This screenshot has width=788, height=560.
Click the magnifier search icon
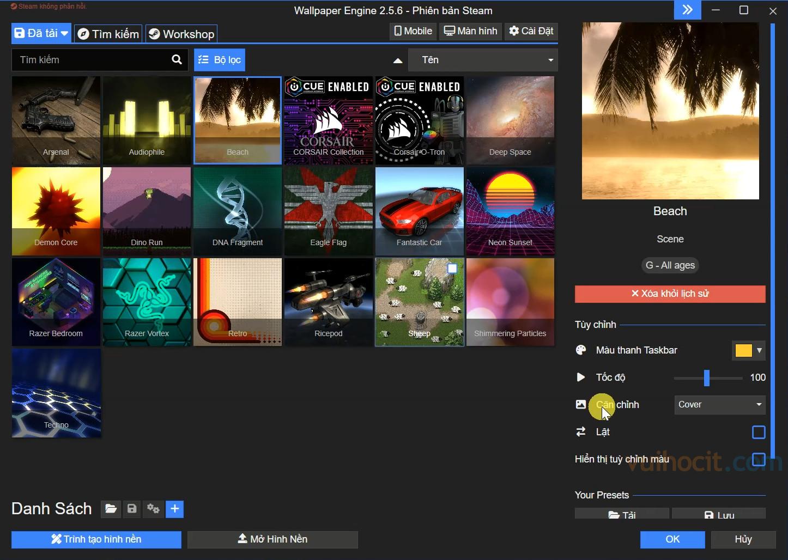[177, 60]
